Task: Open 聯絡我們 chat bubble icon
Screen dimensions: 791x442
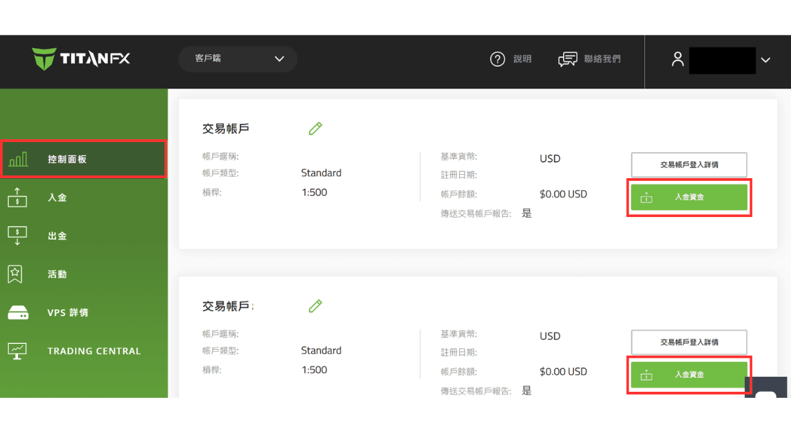Action: point(567,59)
